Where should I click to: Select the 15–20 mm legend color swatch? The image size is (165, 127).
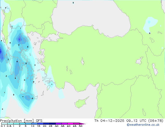coord(40,124)
